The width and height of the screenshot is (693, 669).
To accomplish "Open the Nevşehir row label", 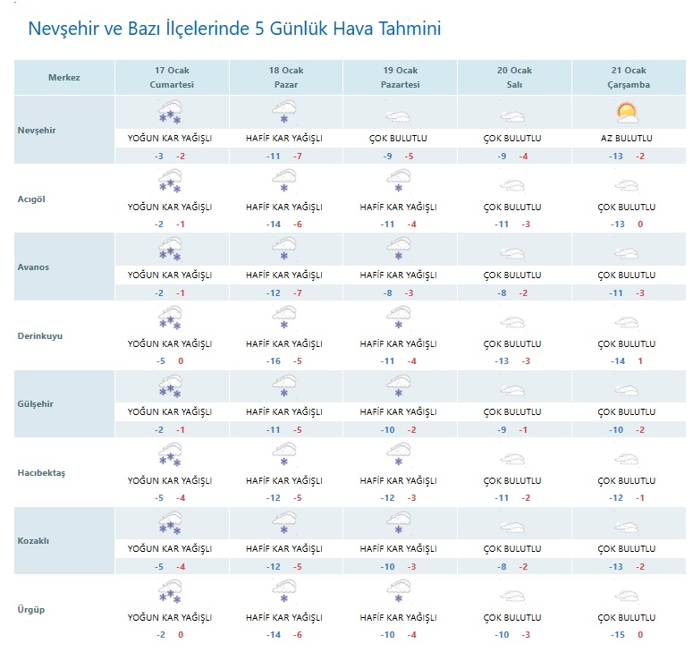I will click(x=36, y=131).
